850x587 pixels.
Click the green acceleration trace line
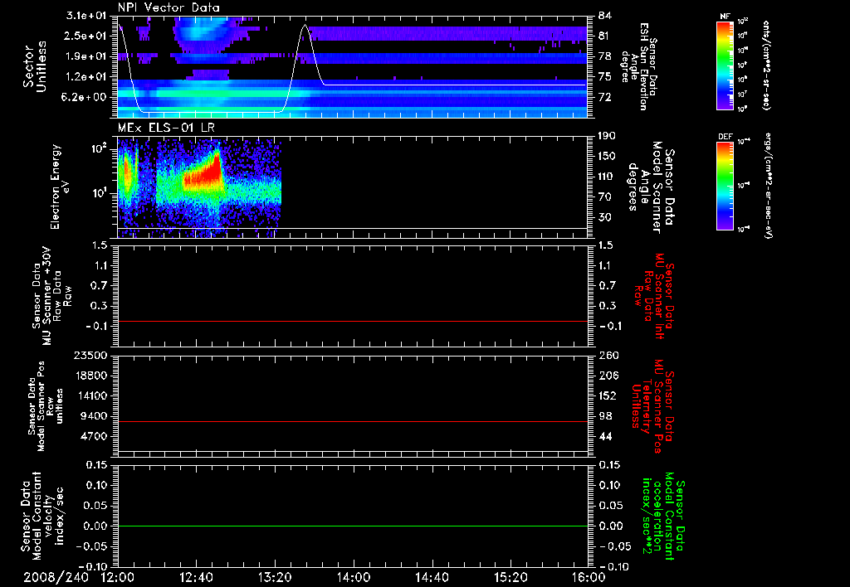(353, 526)
